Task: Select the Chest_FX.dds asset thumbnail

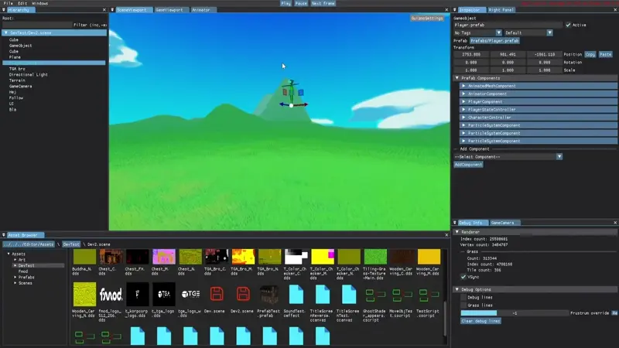Action: 138,257
